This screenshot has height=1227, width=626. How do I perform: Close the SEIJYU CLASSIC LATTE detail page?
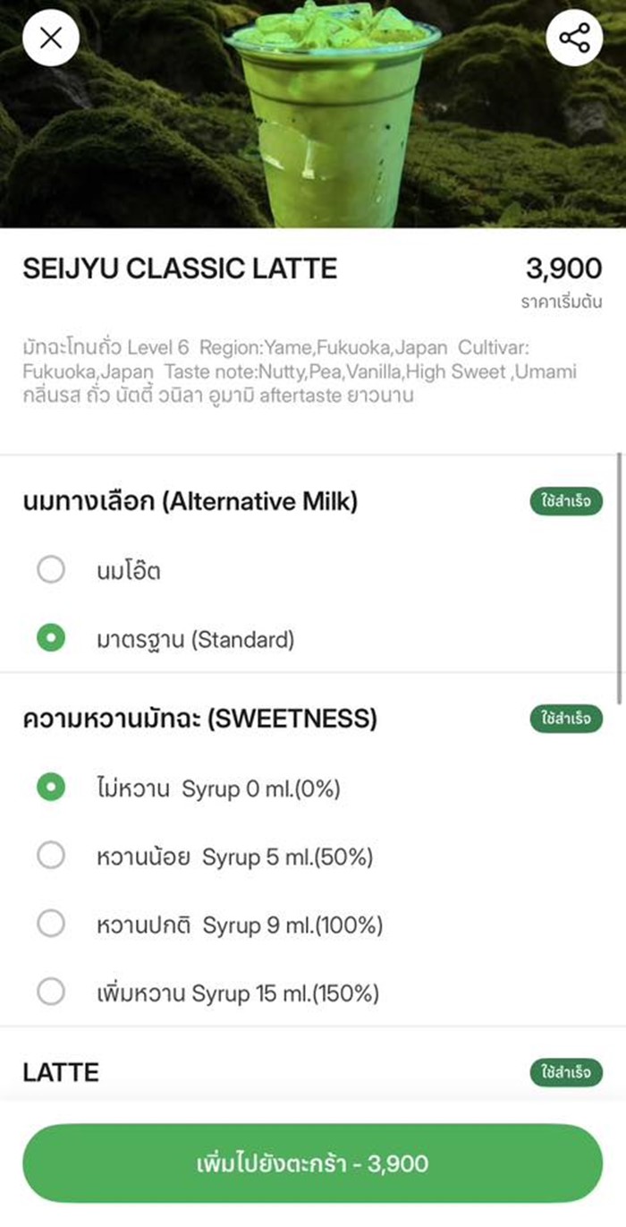(51, 38)
